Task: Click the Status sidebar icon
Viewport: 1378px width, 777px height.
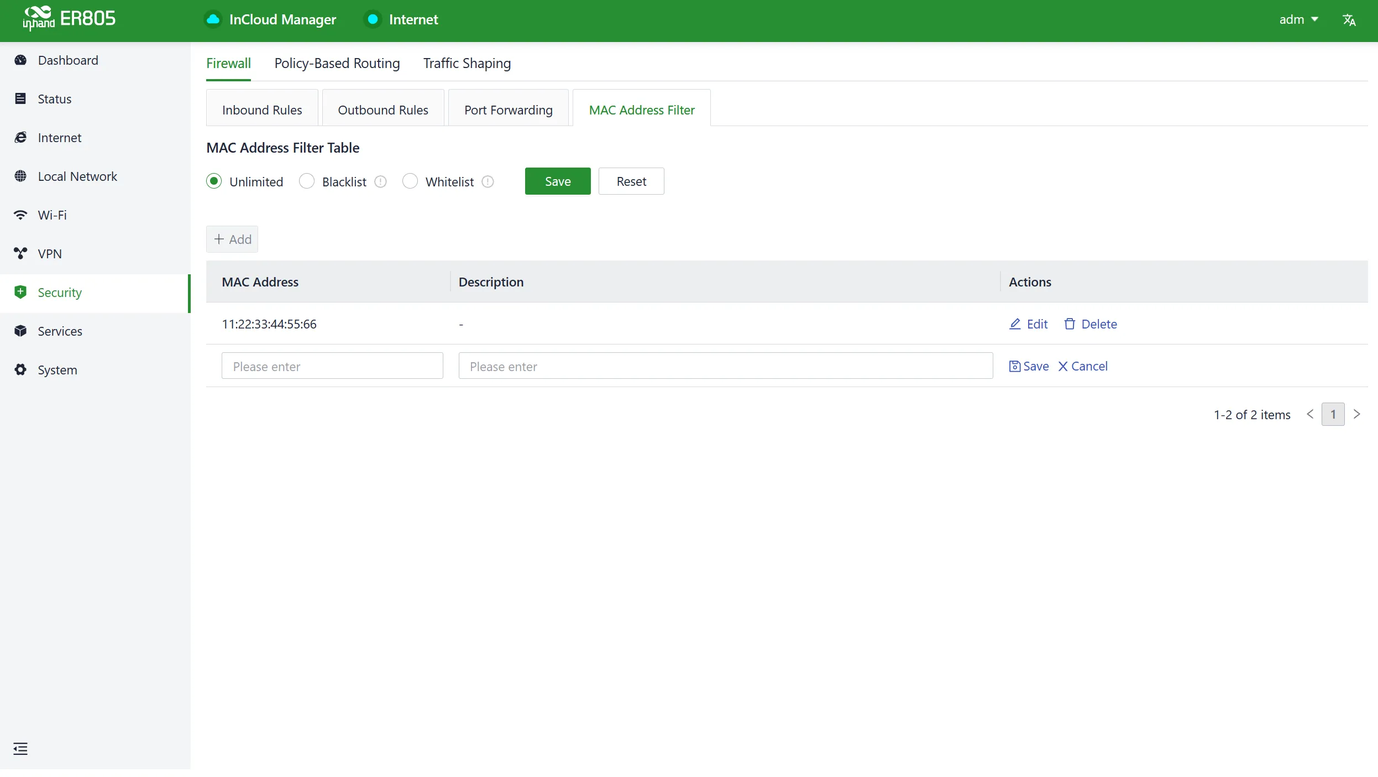Action: click(20, 99)
